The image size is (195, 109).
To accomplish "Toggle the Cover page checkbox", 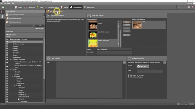I will coord(7,42).
